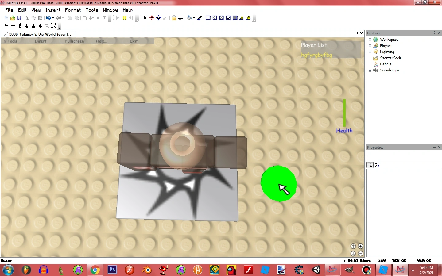
Task: Expand the Workspace node in Explorer
Action: (370, 40)
